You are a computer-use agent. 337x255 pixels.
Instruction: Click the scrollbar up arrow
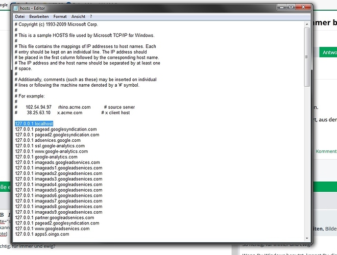click(307, 24)
